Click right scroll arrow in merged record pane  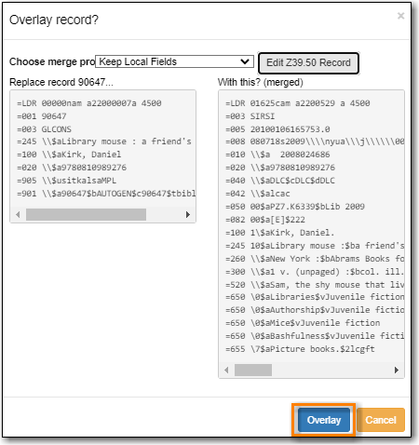pyautogui.click(x=397, y=370)
